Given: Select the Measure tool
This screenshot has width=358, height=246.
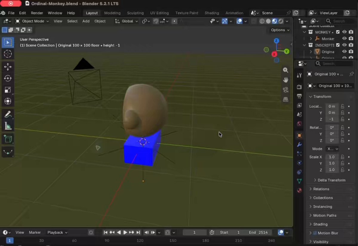Looking at the screenshot, I should coord(8,126).
